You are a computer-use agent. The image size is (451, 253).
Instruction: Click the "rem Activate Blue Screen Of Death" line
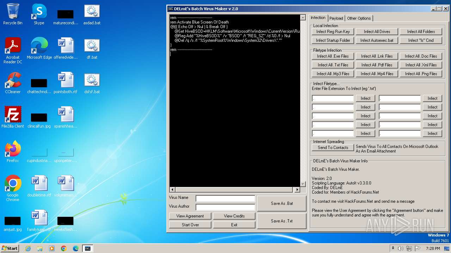point(199,22)
